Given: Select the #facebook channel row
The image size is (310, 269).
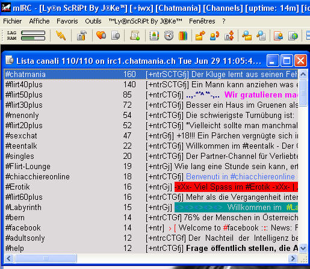Looking at the screenshot, I should 151,228.
